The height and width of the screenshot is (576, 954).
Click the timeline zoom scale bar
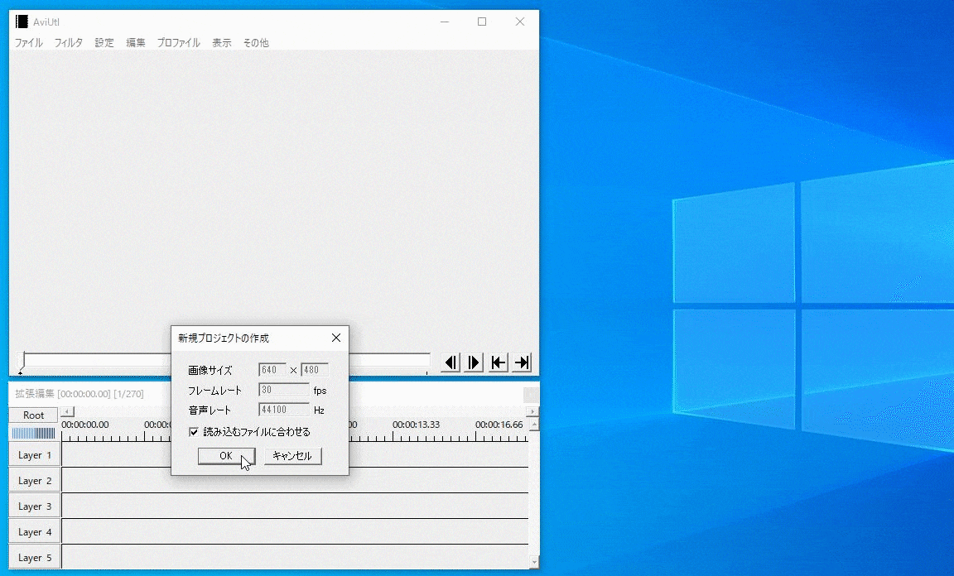point(33,433)
